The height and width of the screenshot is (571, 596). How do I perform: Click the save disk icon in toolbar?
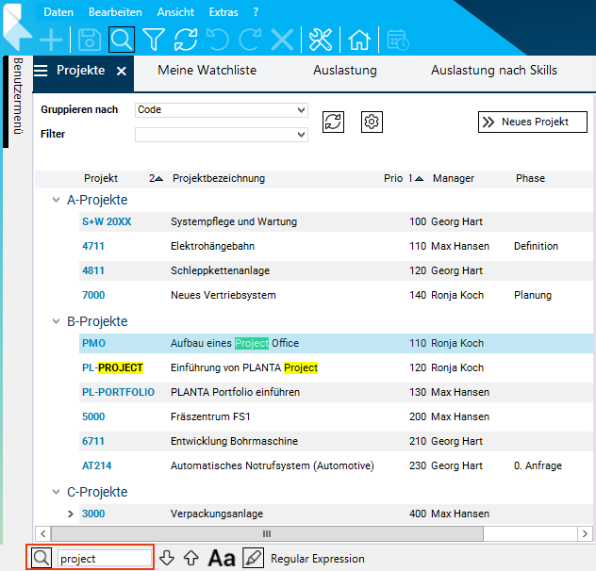(x=90, y=40)
